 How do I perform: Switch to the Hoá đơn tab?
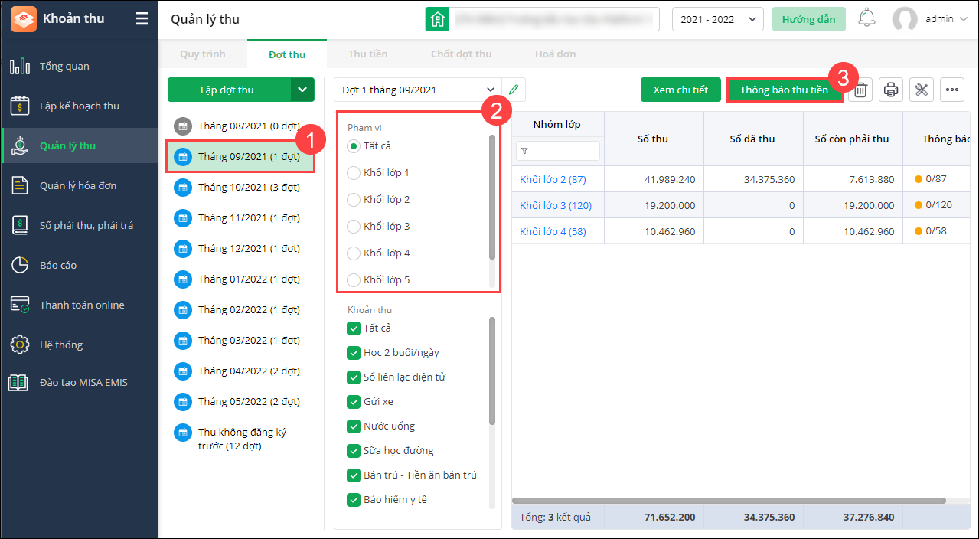556,54
